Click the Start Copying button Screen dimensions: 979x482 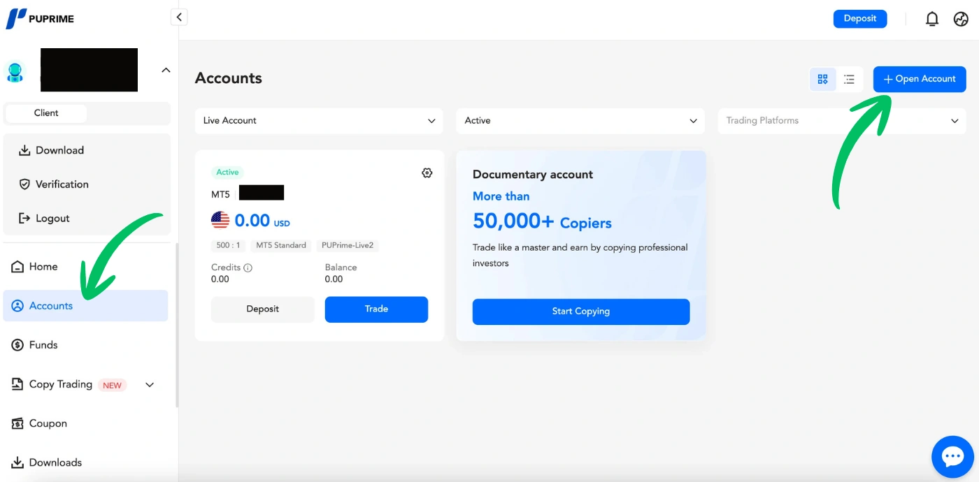tap(580, 312)
